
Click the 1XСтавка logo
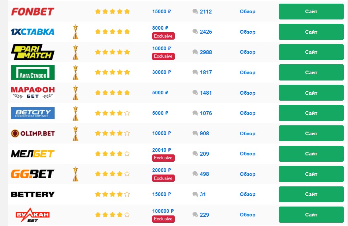[x=33, y=32]
